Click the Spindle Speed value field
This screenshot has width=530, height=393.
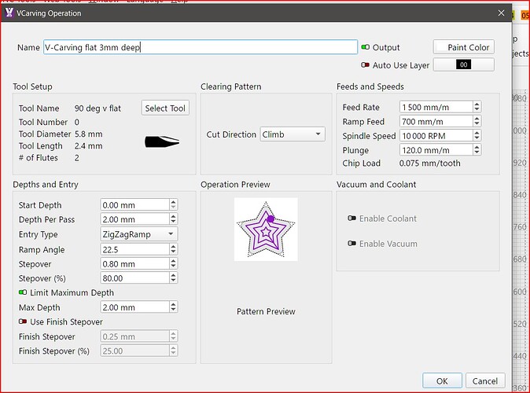pyautogui.click(x=436, y=135)
